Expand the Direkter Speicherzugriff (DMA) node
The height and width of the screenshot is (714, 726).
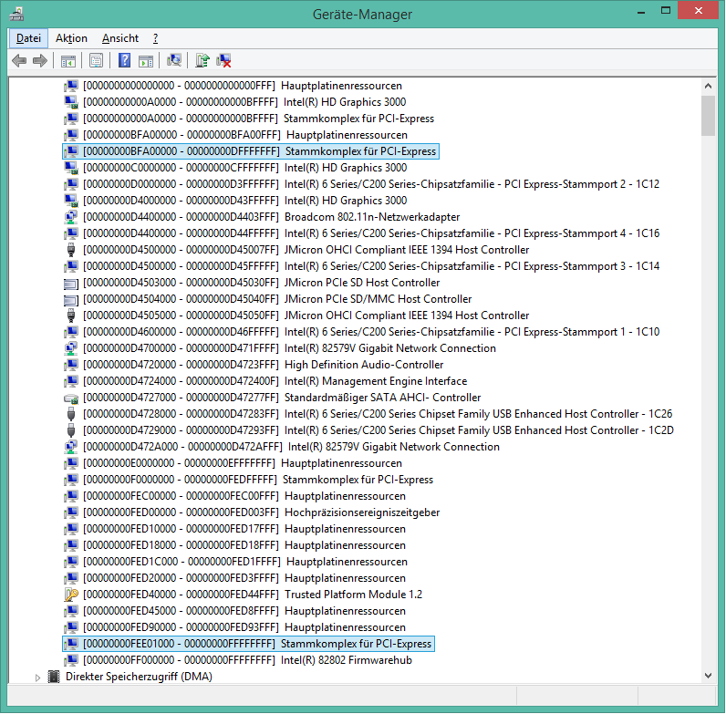pyautogui.click(x=38, y=678)
